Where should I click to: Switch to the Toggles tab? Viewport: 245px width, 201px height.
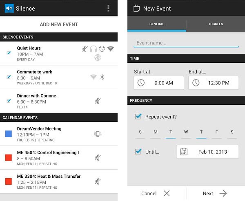click(216, 24)
